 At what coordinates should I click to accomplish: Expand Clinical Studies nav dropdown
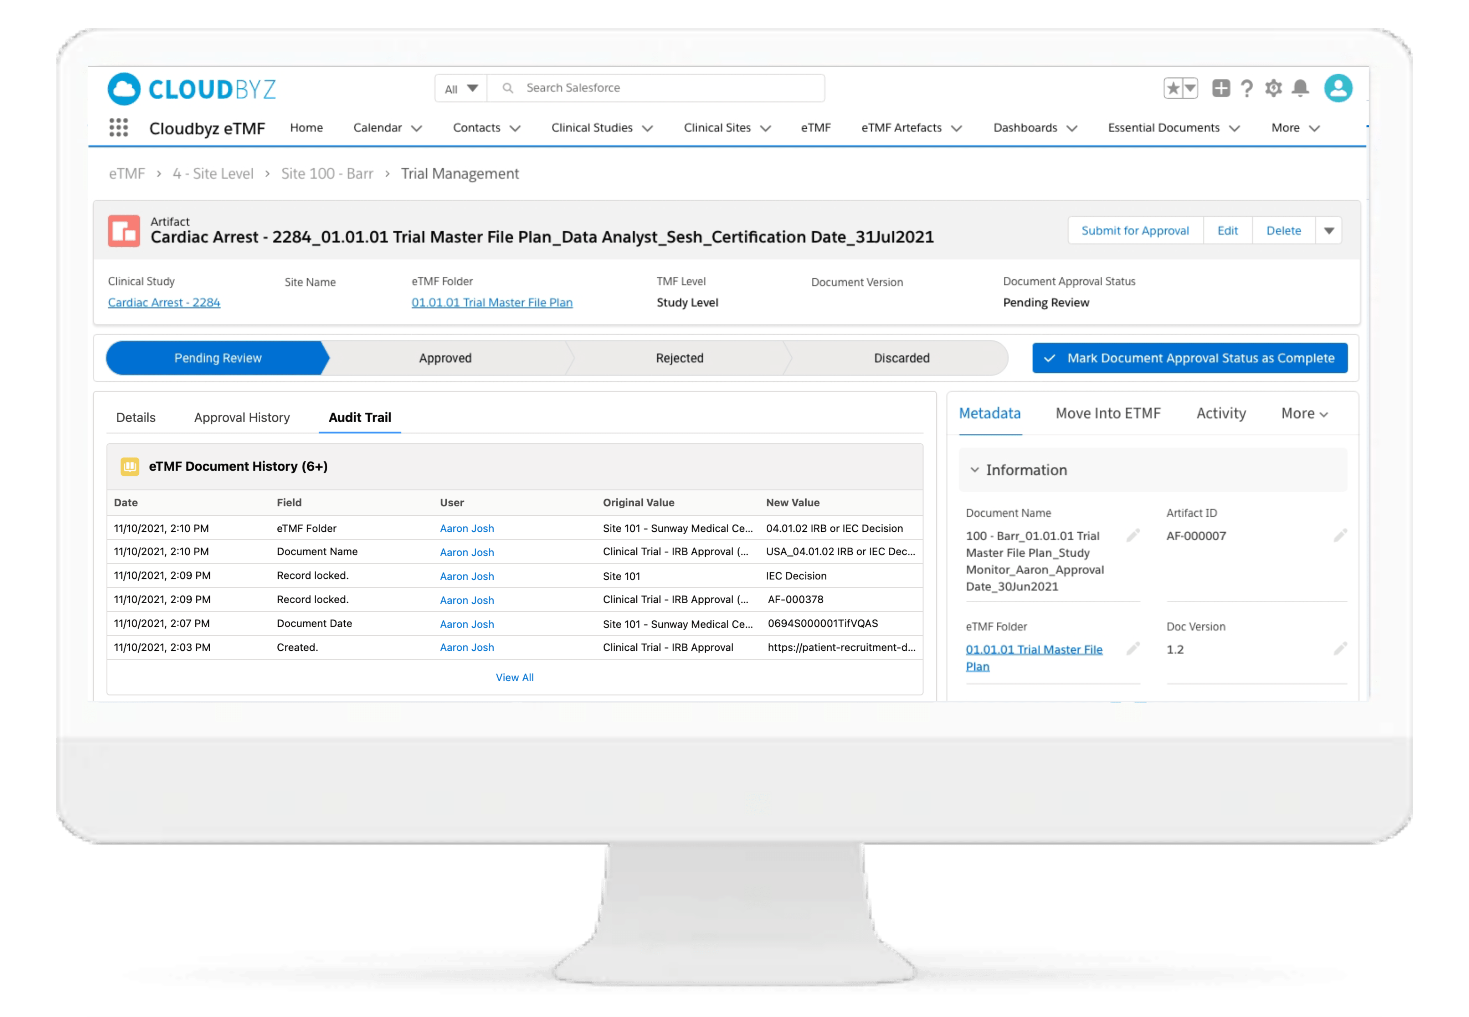coord(647,128)
